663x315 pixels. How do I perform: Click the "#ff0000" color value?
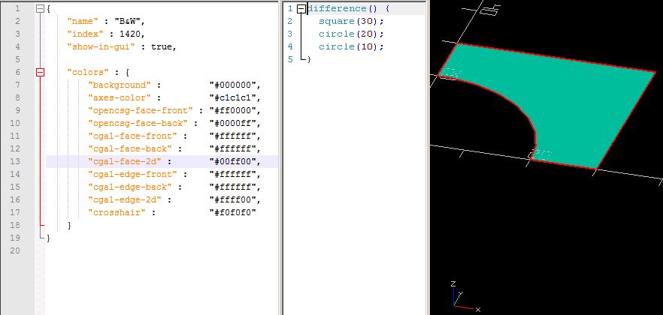[232, 110]
